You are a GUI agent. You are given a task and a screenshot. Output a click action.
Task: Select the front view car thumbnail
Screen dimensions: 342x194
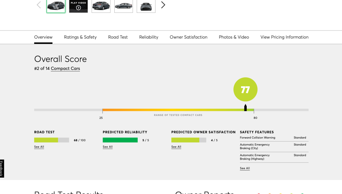coord(146,6)
